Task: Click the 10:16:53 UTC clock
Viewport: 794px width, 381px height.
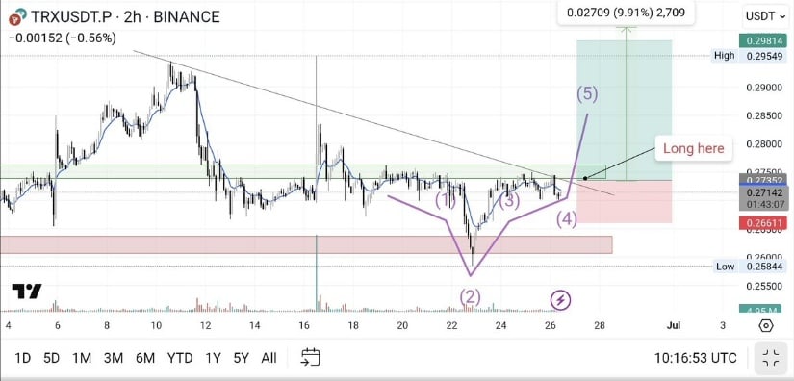Action: click(x=695, y=358)
